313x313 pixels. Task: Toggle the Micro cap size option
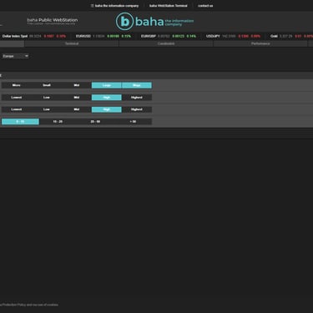tap(17, 85)
